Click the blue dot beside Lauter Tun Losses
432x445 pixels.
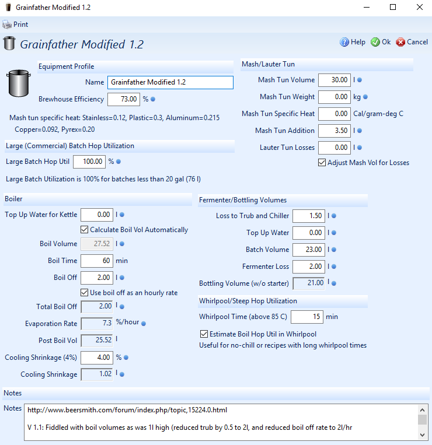click(x=360, y=148)
